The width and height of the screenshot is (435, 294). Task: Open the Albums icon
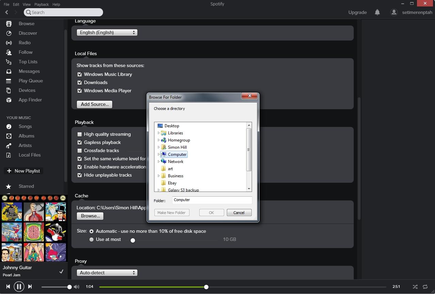9,136
